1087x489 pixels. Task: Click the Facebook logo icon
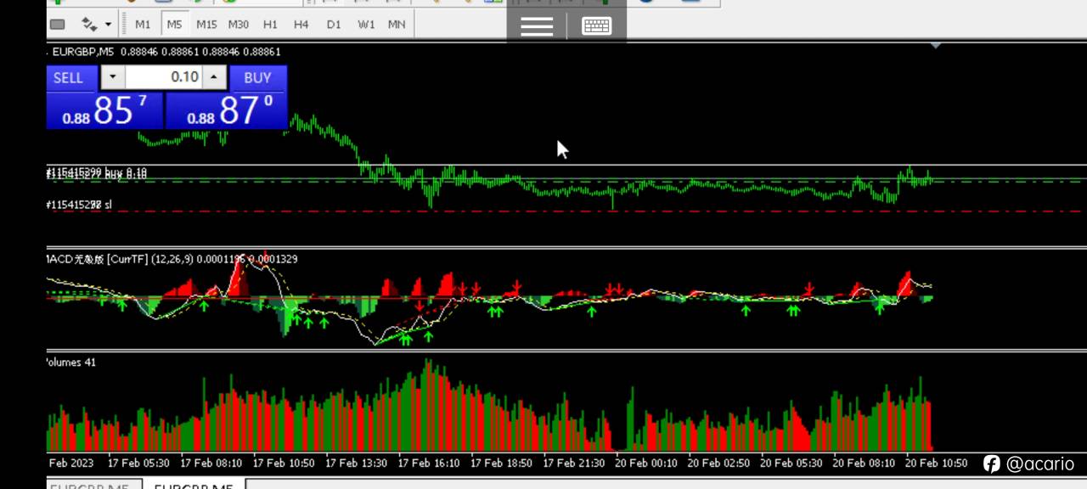click(991, 464)
